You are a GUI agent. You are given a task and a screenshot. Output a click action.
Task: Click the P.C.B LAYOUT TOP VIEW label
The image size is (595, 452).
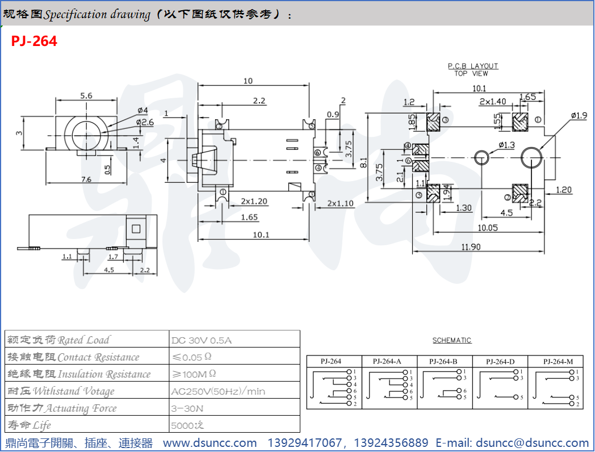tap(472, 69)
